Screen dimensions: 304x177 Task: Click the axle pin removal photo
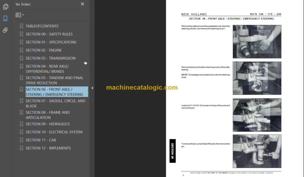point(257,151)
